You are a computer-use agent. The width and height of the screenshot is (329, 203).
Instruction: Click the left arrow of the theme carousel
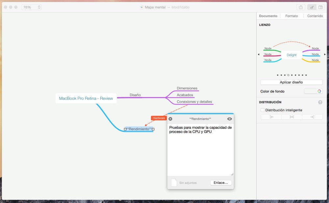click(x=259, y=55)
